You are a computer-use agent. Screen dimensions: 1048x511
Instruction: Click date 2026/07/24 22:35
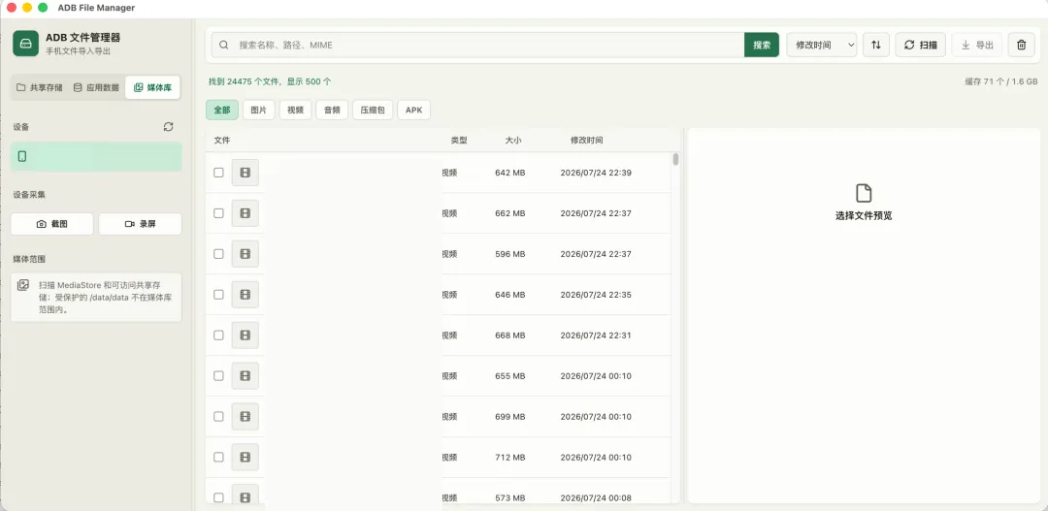[596, 295]
